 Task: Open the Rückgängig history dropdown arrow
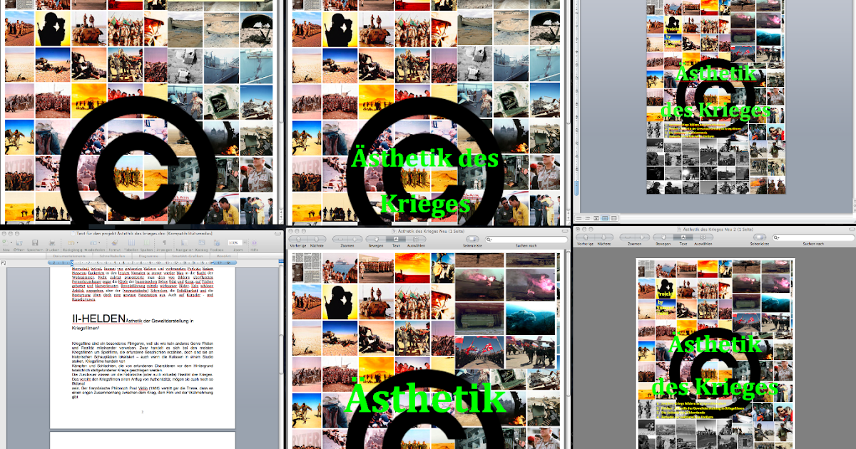[77, 243]
